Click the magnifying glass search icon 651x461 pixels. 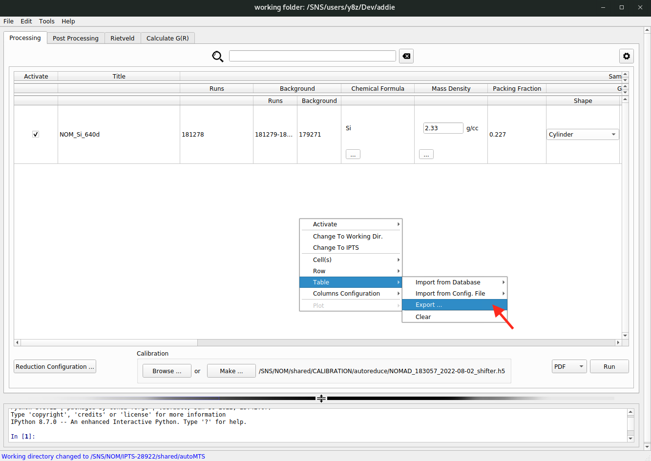(x=217, y=57)
